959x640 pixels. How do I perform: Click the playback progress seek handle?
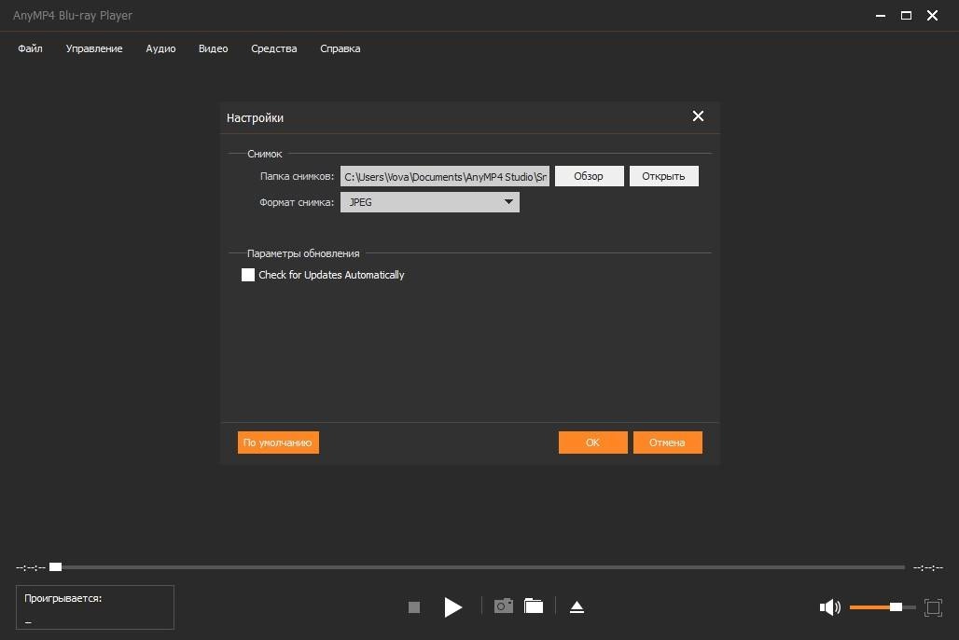[x=56, y=566]
